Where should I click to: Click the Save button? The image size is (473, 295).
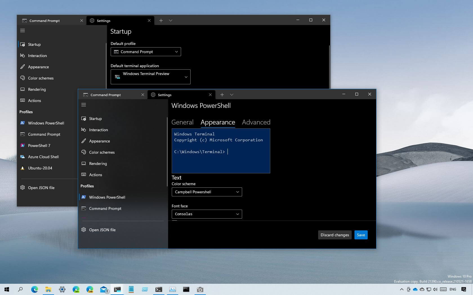point(361,235)
